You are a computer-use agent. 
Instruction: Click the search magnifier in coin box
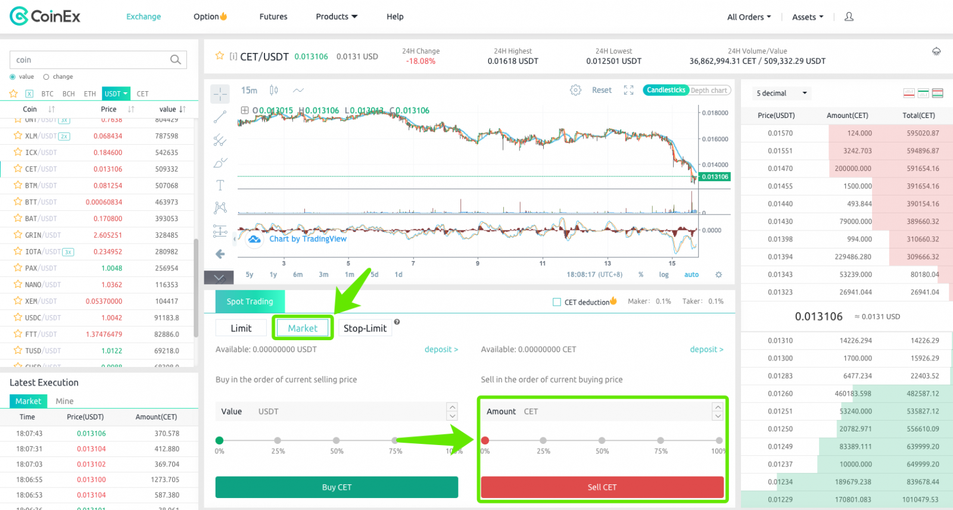(175, 60)
